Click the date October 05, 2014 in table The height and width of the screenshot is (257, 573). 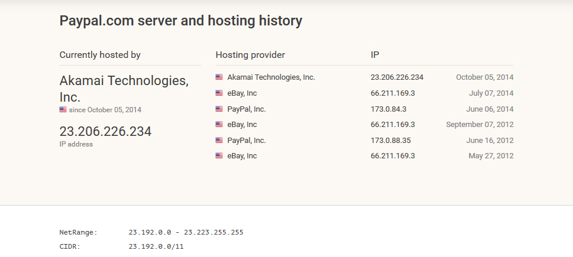click(x=484, y=77)
